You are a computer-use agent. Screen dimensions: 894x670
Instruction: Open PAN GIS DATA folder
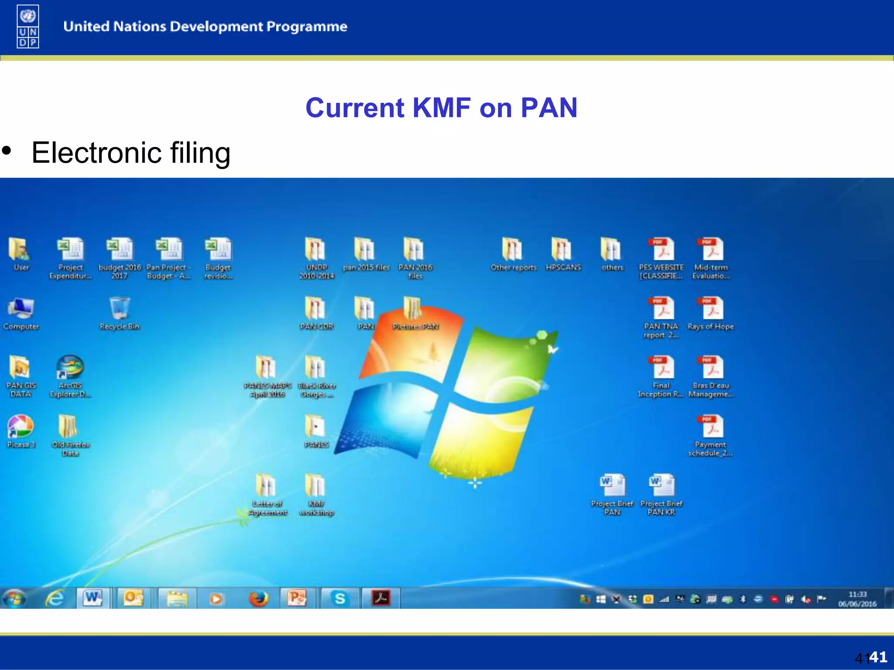[x=21, y=368]
